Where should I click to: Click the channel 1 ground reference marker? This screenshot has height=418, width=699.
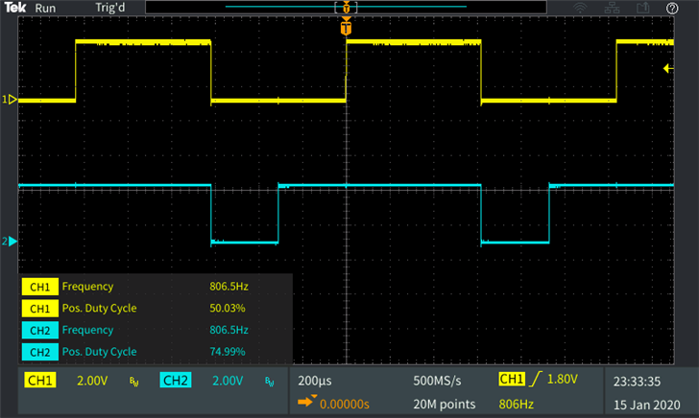pos(11,99)
